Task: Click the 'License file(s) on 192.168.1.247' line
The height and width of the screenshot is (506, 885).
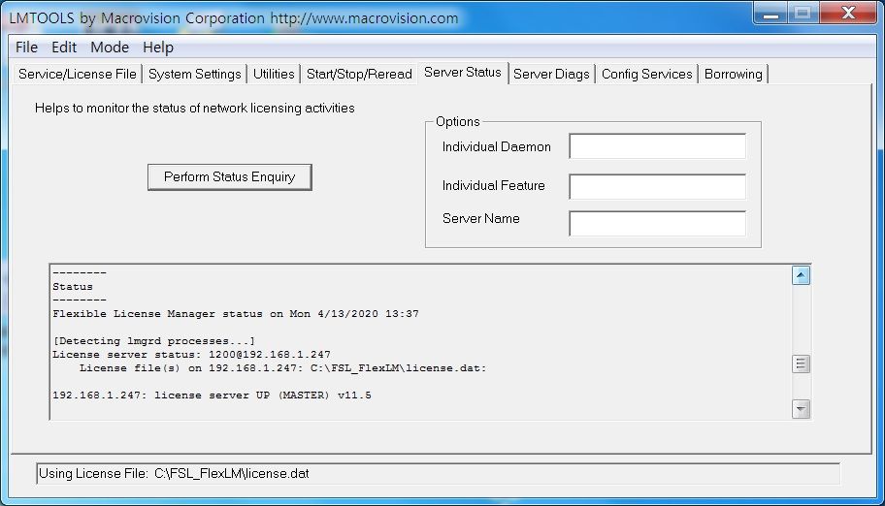Action: 282,367
